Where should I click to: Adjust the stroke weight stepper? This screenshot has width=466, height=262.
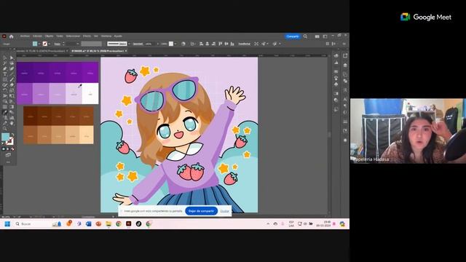tap(63, 44)
